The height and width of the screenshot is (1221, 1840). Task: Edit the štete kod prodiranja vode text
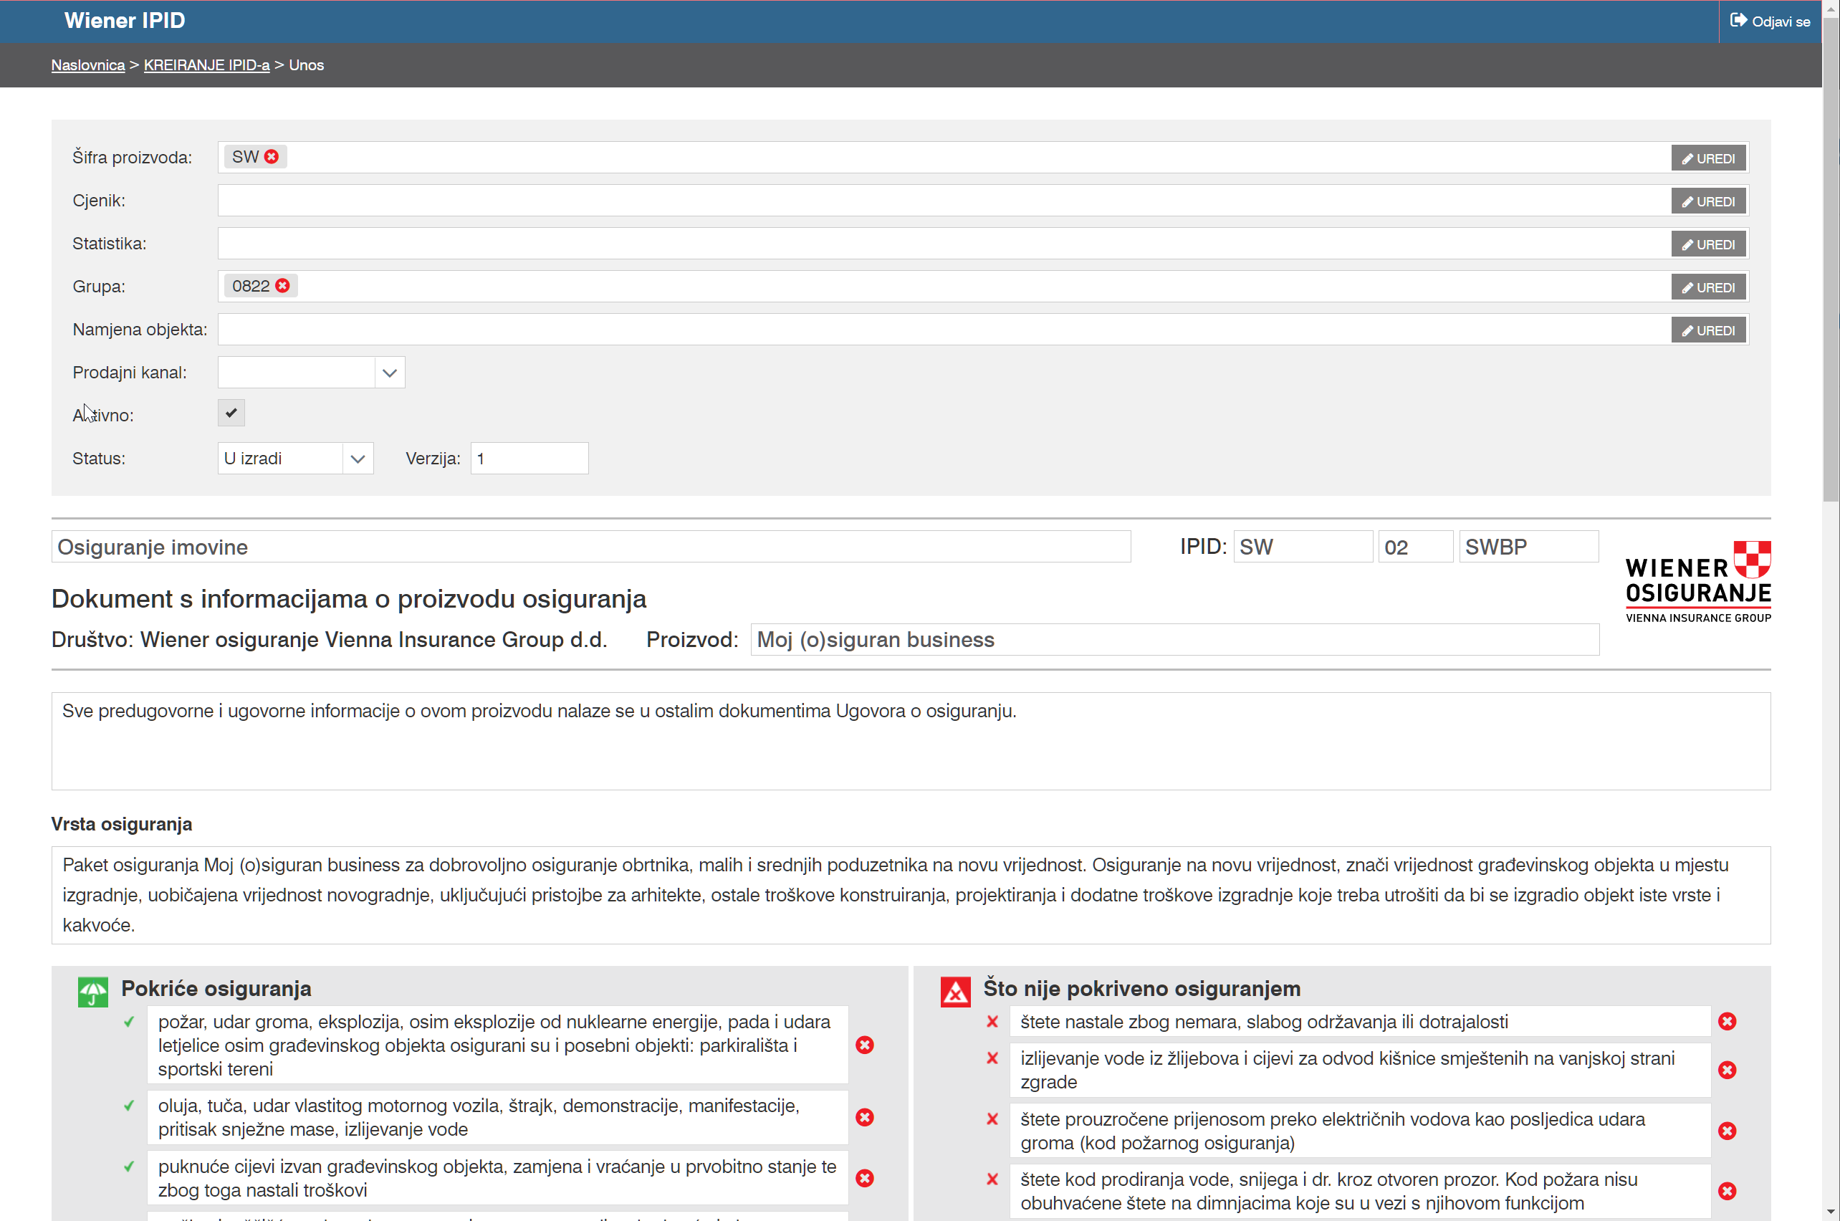[x=1361, y=1191]
